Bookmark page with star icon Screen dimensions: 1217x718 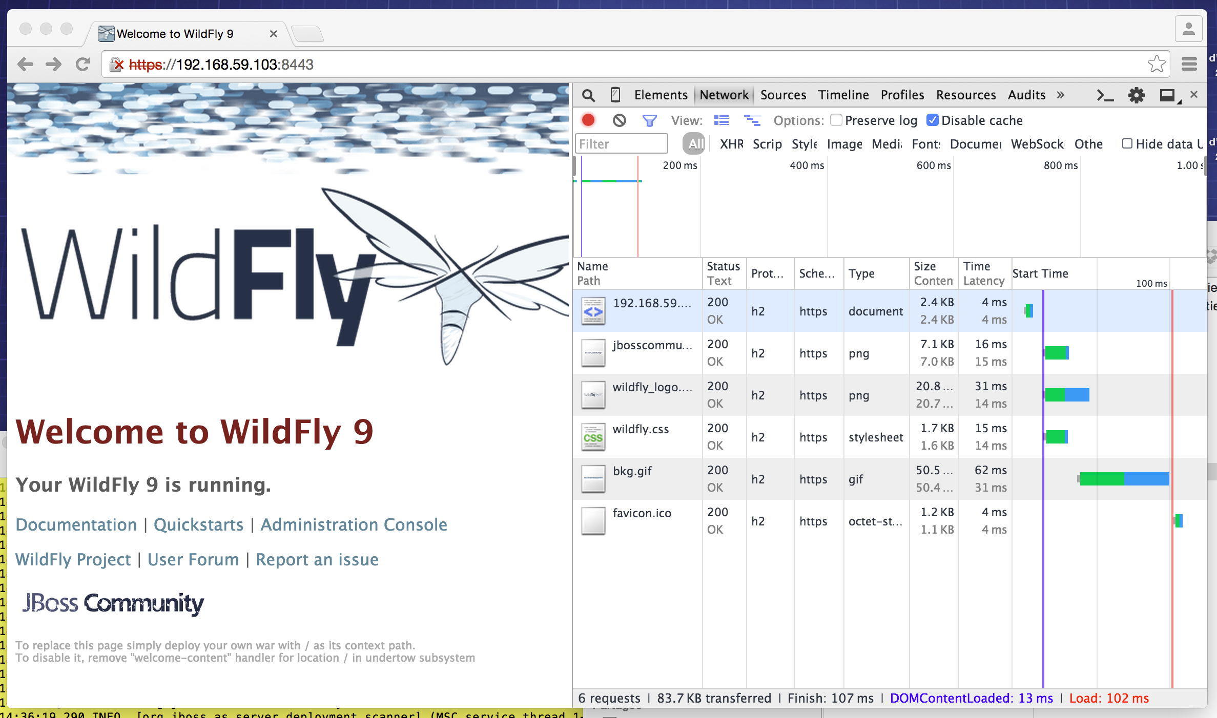(x=1156, y=65)
